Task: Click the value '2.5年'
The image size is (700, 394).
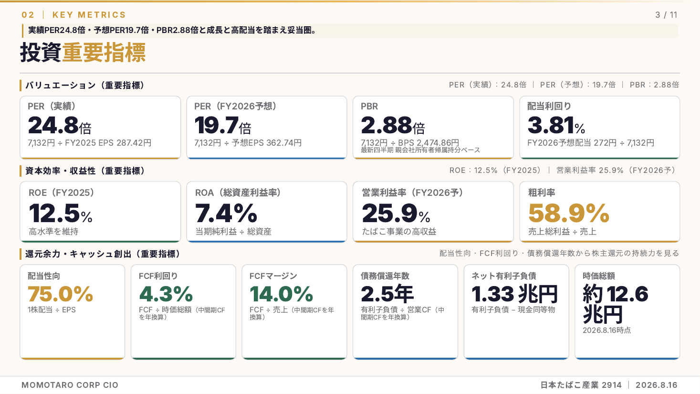Action: click(x=387, y=294)
